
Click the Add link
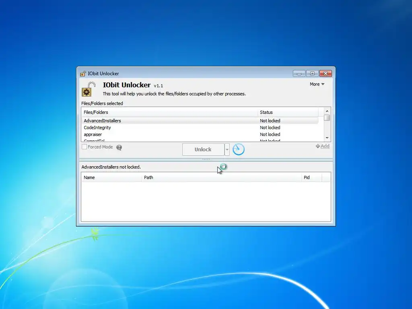(322, 146)
